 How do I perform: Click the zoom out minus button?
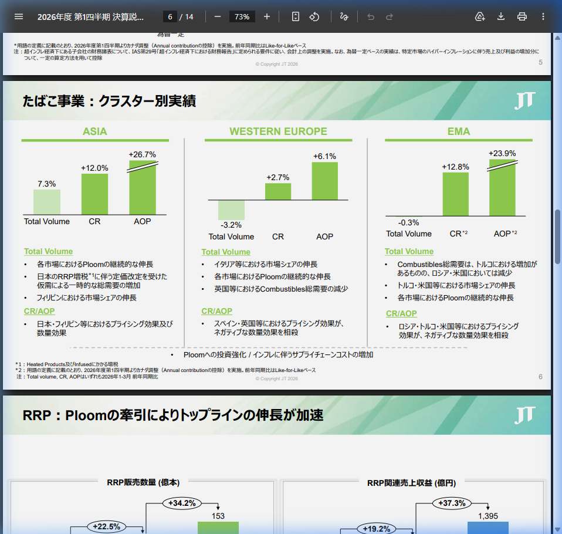coord(218,16)
